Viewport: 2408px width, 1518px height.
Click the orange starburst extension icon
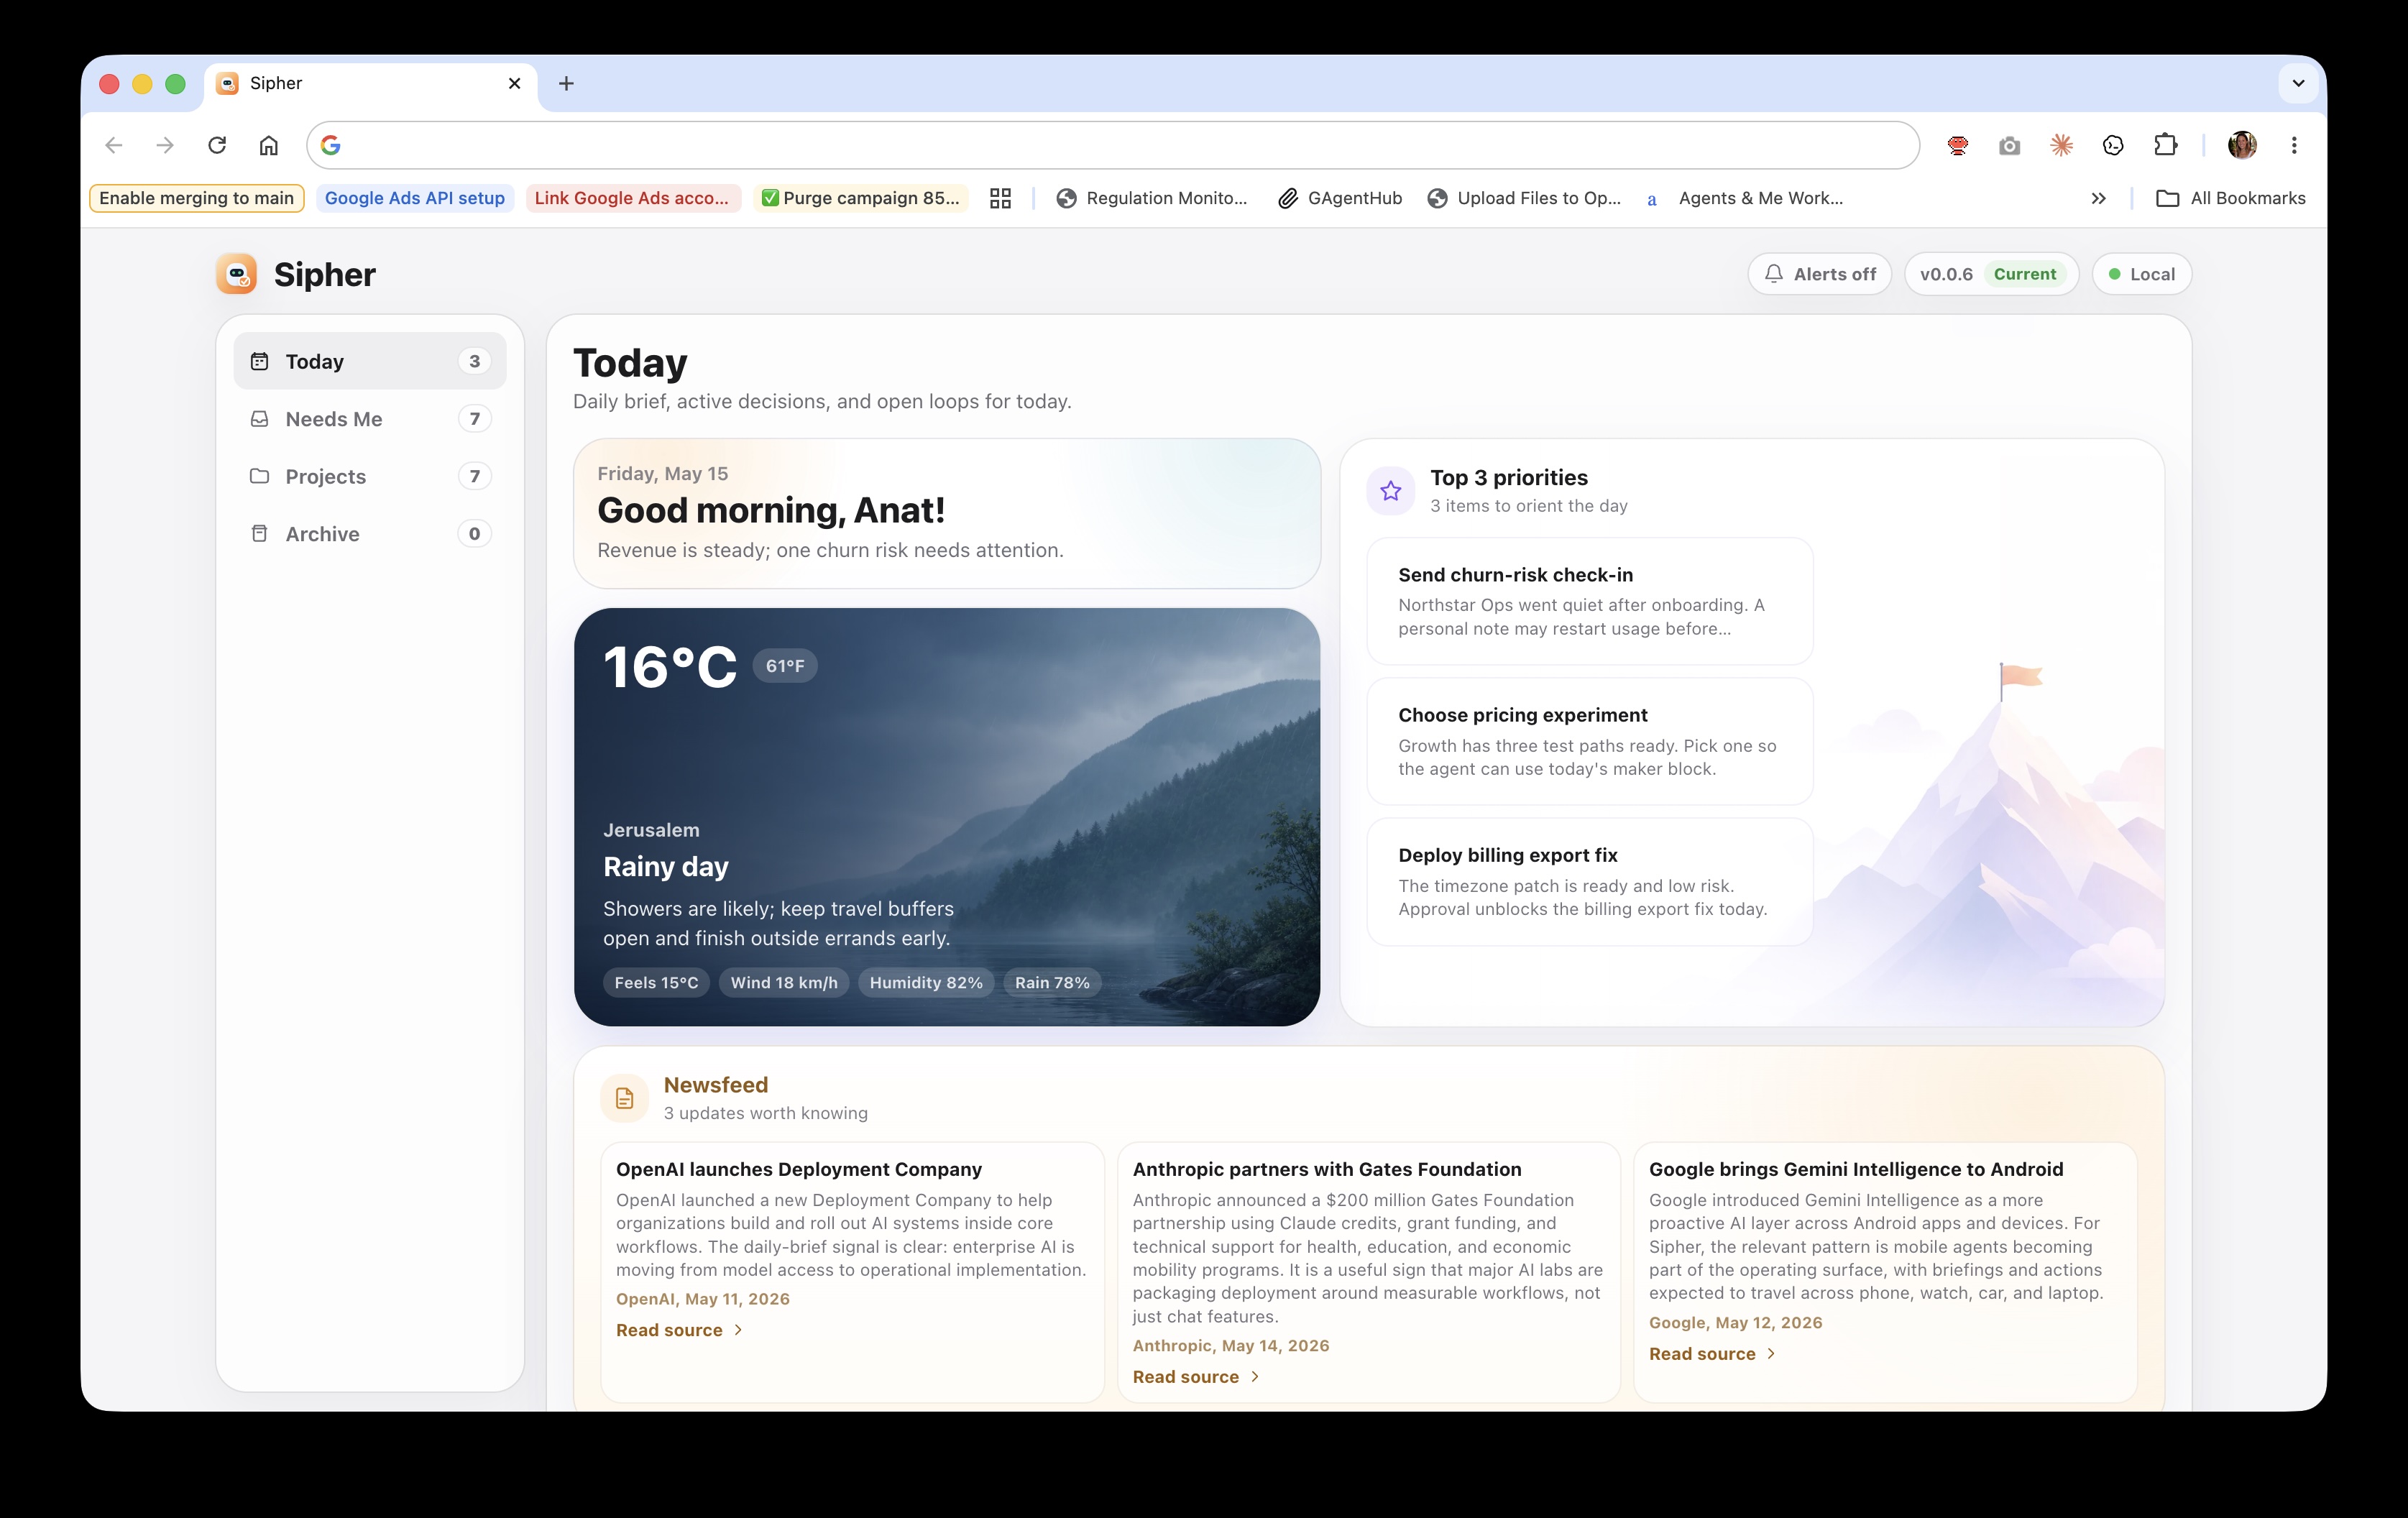pyautogui.click(x=2061, y=145)
